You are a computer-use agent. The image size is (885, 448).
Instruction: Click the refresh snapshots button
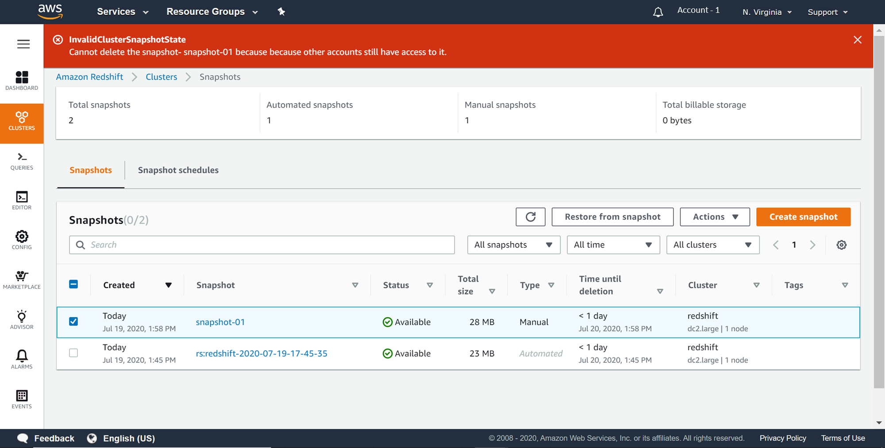click(x=530, y=217)
